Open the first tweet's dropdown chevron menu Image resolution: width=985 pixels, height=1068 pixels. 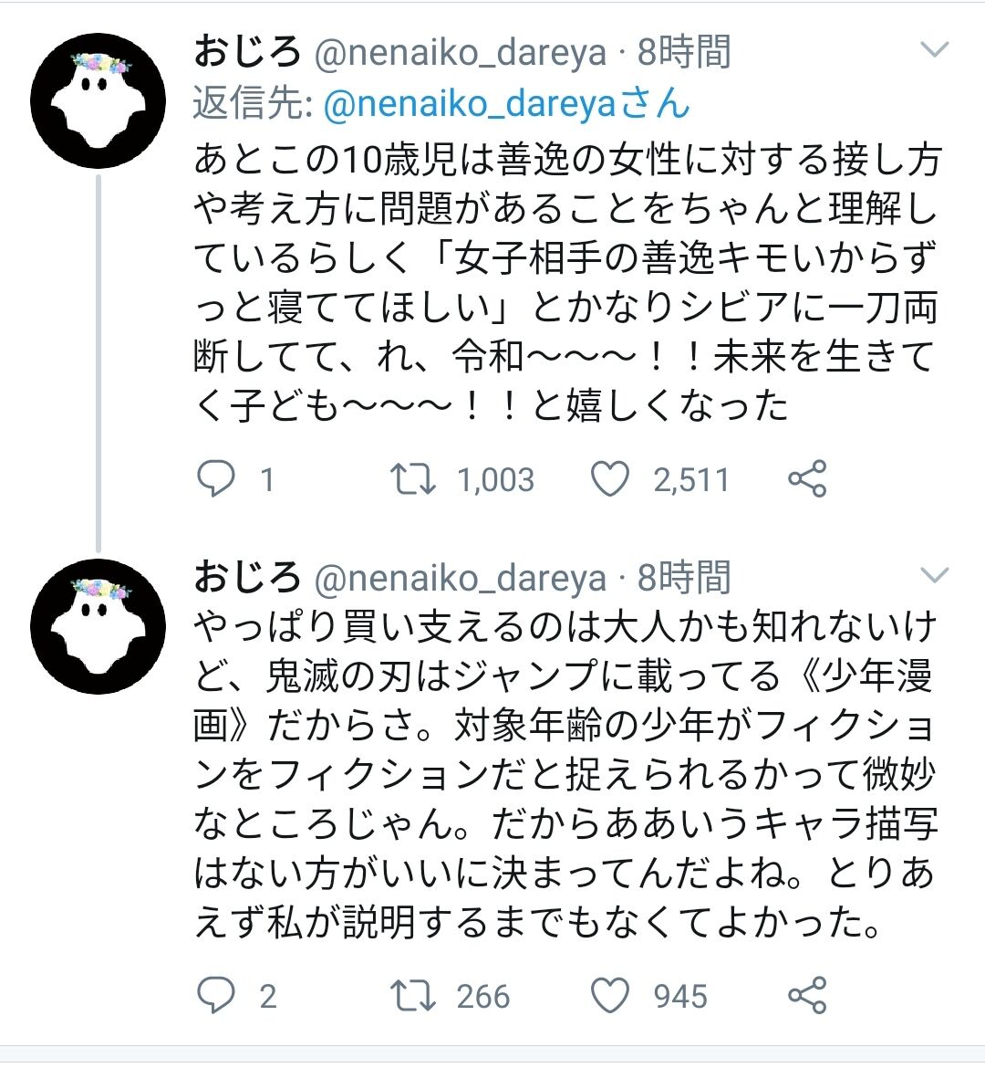pos(935,49)
